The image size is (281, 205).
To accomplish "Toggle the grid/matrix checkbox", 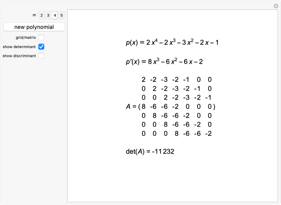I will [41, 38].
